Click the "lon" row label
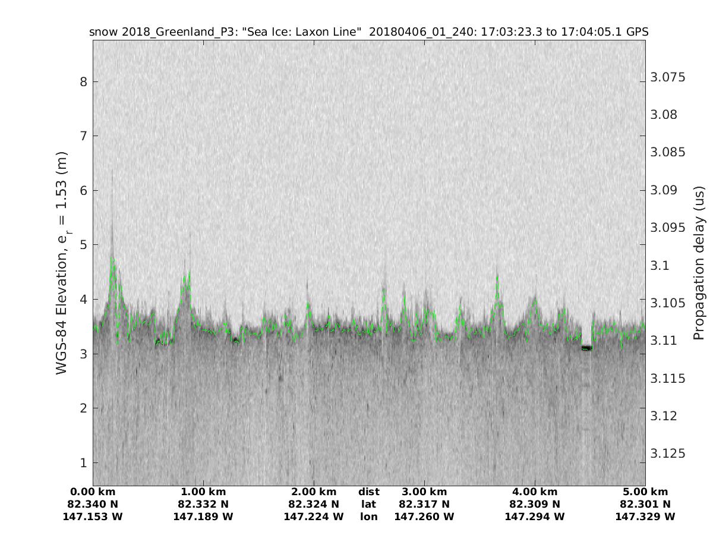 click(x=369, y=517)
